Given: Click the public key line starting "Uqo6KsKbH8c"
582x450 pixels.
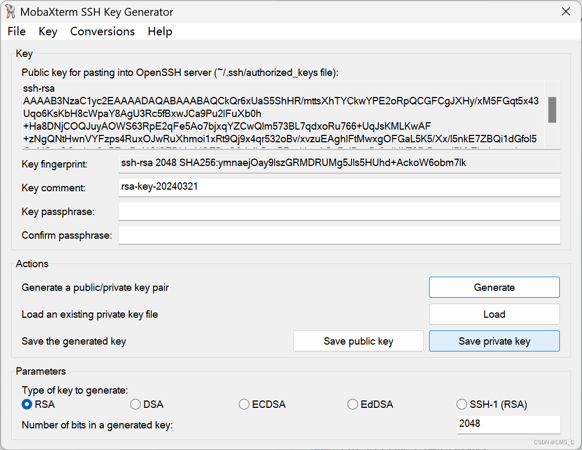Looking at the screenshot, I should [x=142, y=113].
